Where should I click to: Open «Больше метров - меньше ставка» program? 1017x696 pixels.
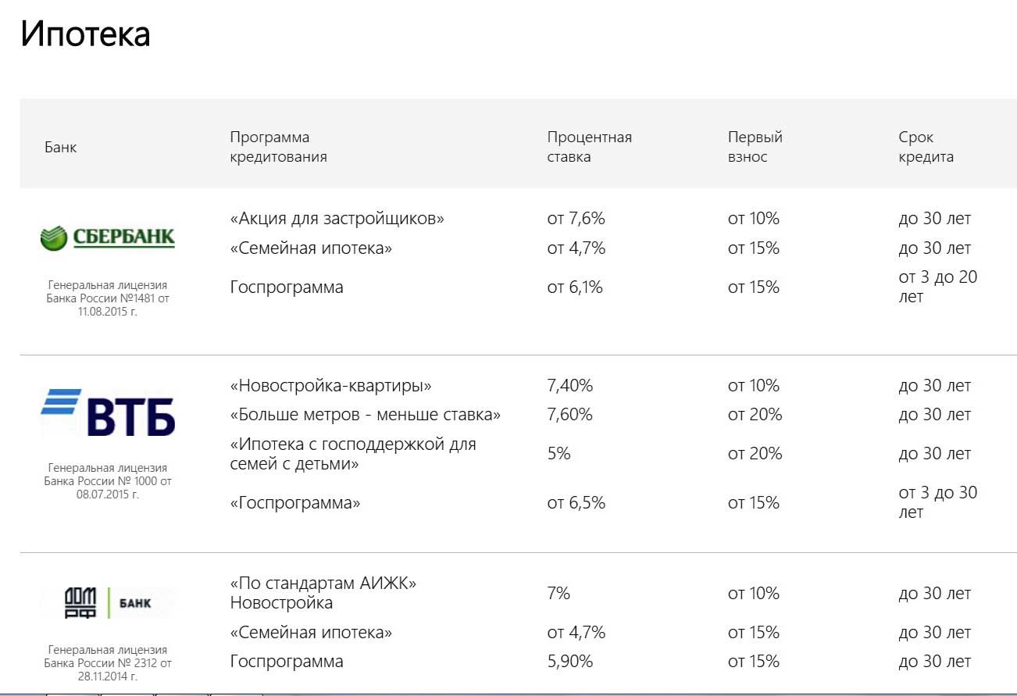pyautogui.click(x=365, y=415)
